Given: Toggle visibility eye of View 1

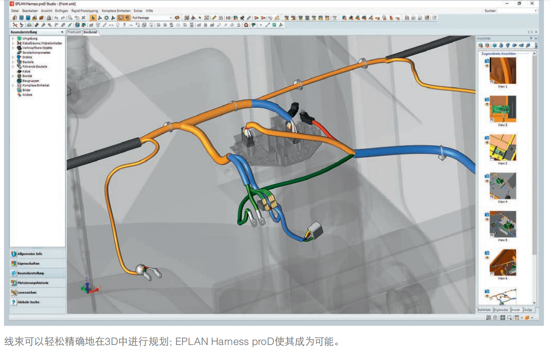Looking at the screenshot, I should 487,65.
